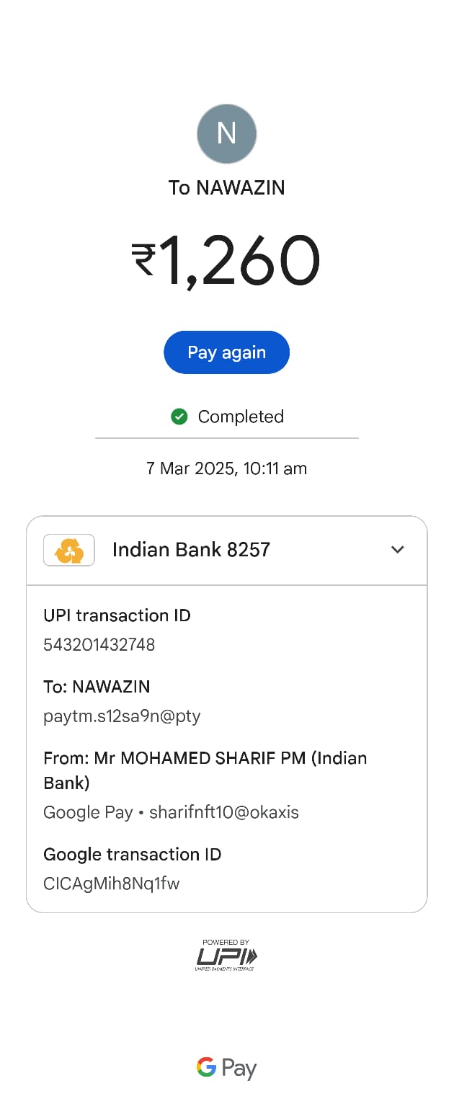The width and height of the screenshot is (454, 1099).
Task: Tap the green Completed checkmark icon
Action: pos(179,417)
